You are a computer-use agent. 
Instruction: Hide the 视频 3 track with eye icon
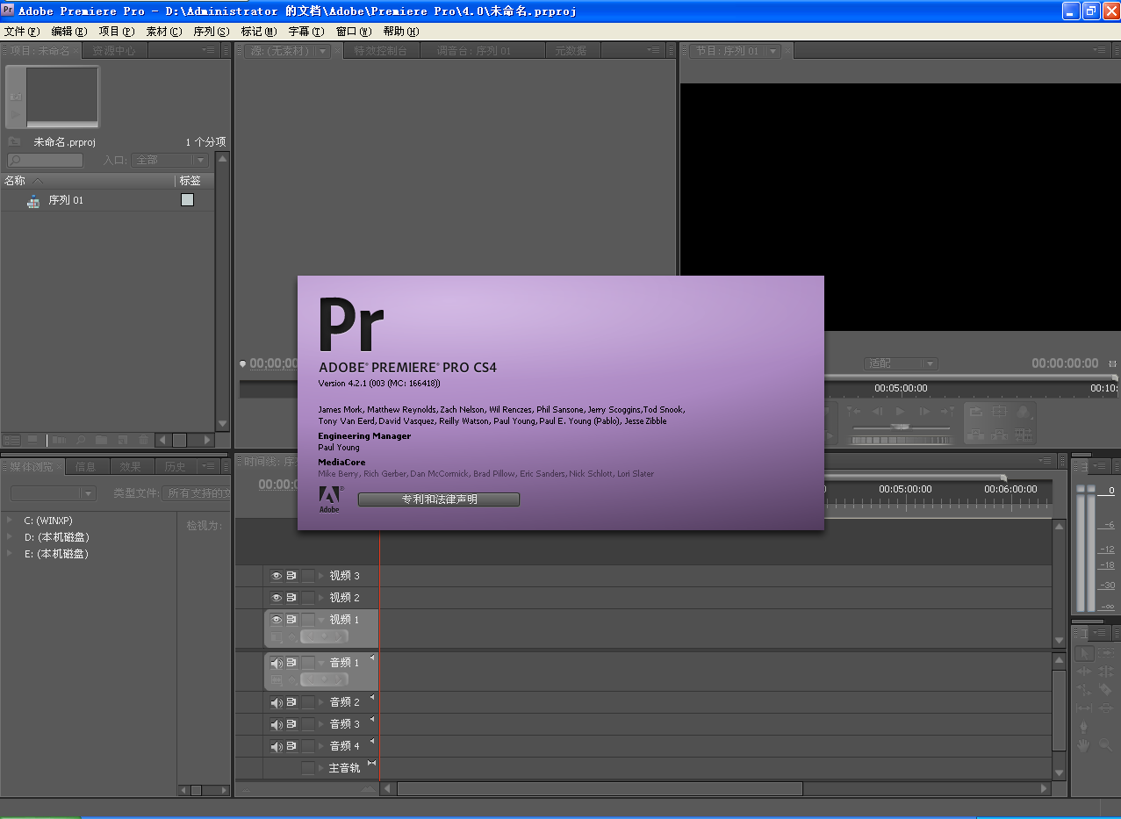click(276, 576)
